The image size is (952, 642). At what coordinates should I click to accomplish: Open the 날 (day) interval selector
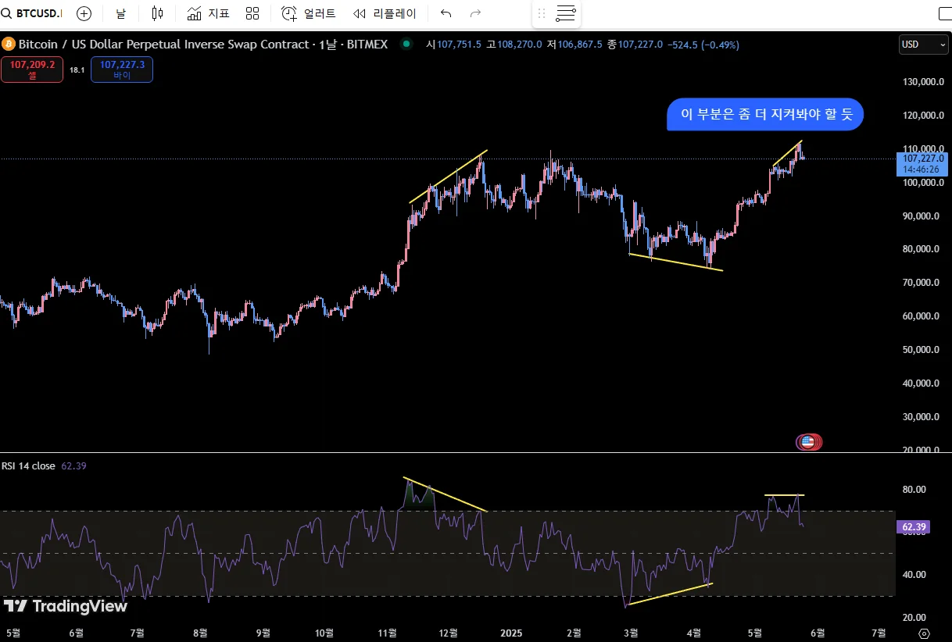point(120,13)
